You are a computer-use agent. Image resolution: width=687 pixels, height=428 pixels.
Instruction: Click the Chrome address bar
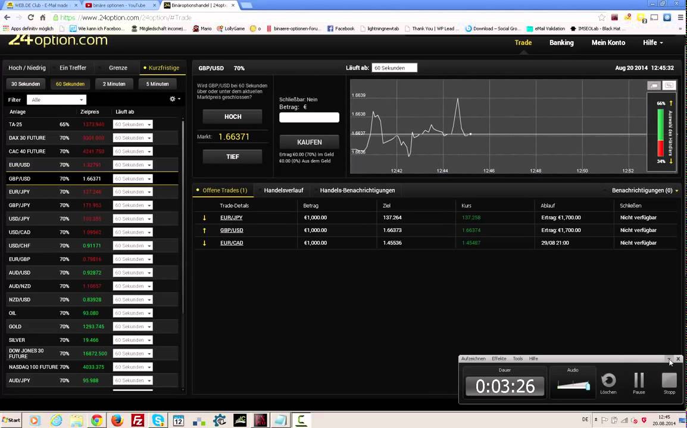[x=324, y=17]
